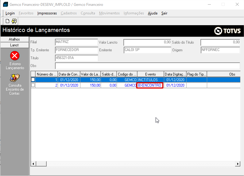
Task: Tick the checkbox for row 2
Action: [x=33, y=85]
